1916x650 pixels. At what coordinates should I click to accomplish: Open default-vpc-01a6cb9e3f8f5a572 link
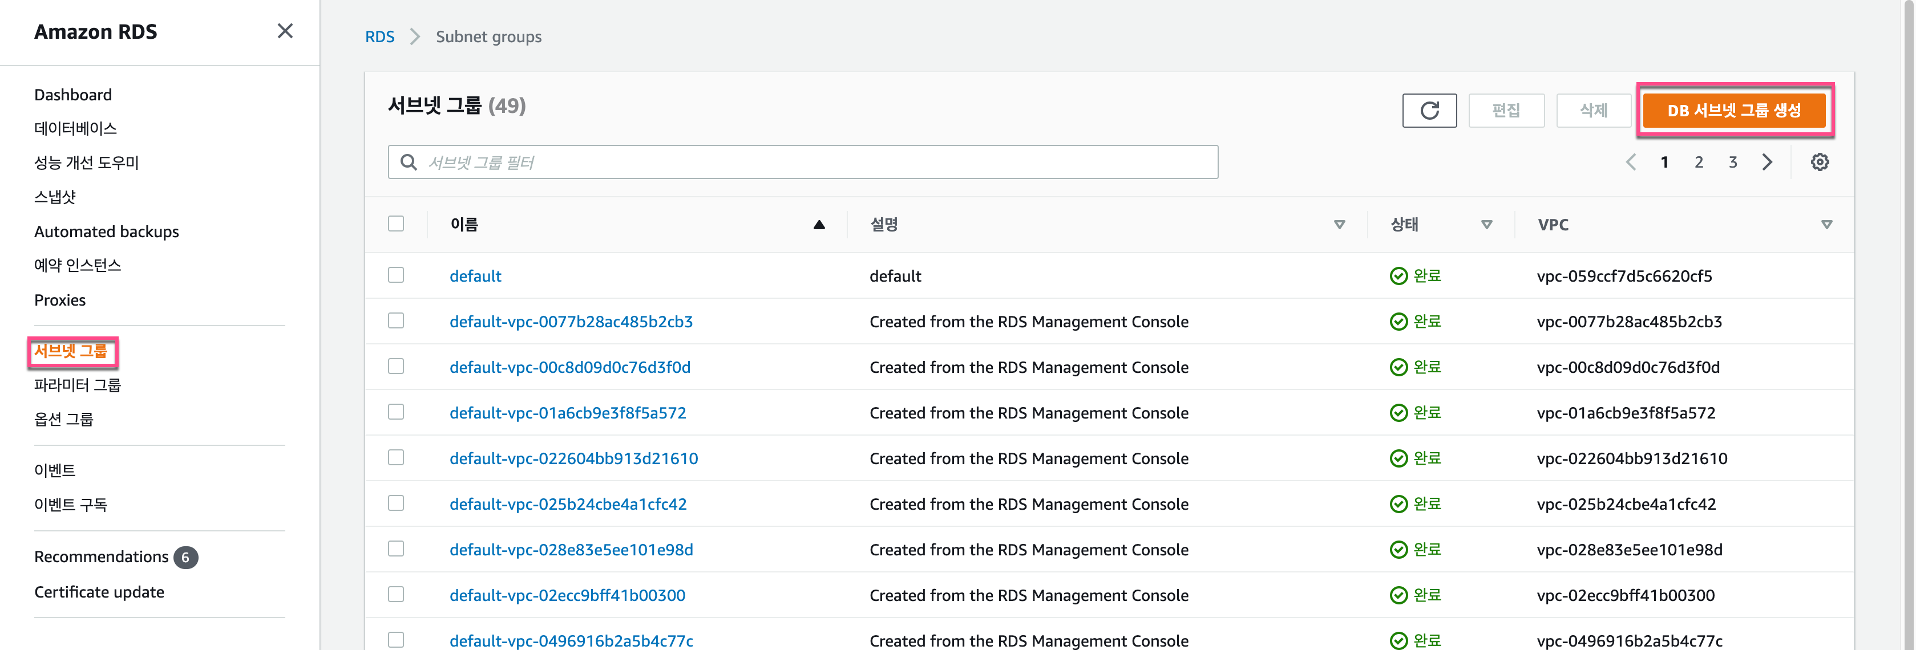(x=568, y=413)
